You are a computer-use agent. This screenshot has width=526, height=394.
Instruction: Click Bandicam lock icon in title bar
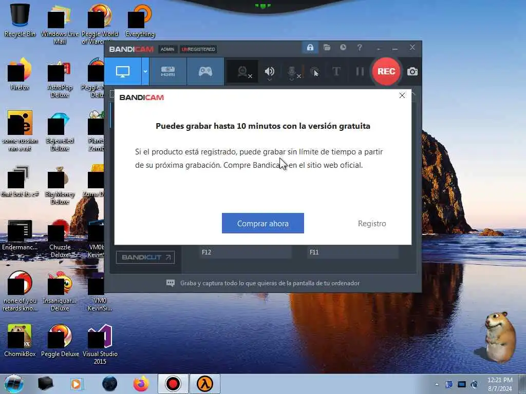(310, 48)
